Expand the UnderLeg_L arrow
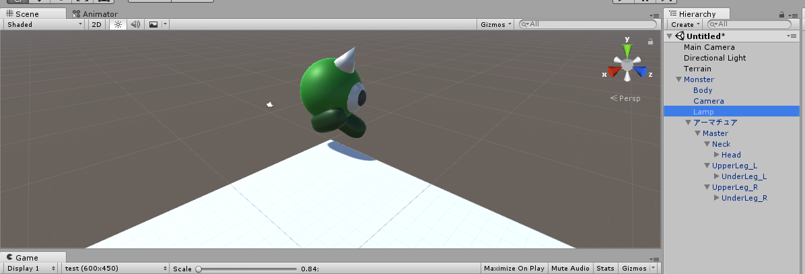 click(717, 176)
